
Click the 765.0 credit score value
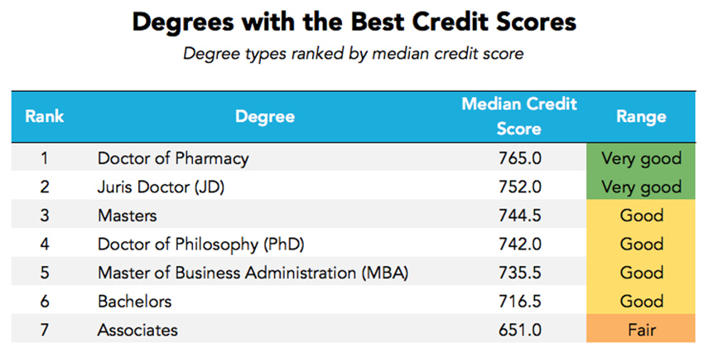click(521, 158)
